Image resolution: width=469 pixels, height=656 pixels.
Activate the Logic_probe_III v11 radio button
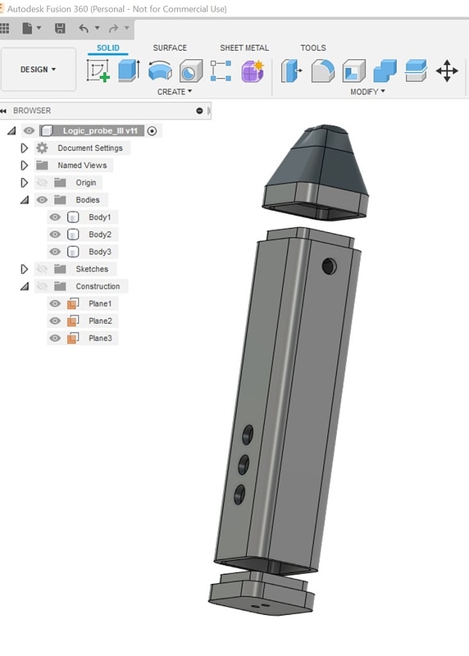click(x=153, y=131)
